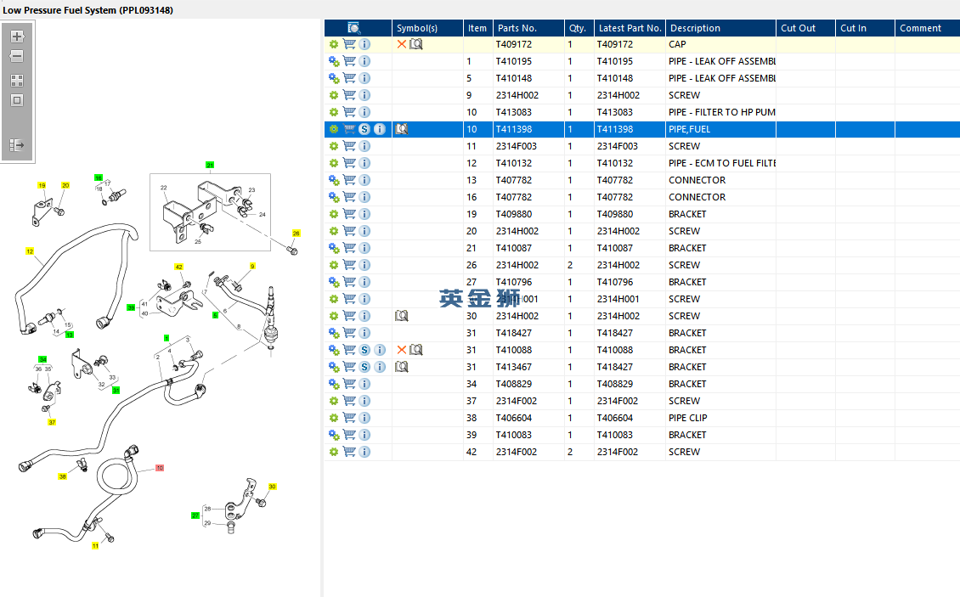Click the Latest Part No. column header
The width and height of the screenshot is (960, 597).
point(630,28)
